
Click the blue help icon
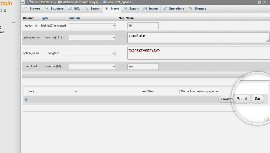(x=26, y=99)
